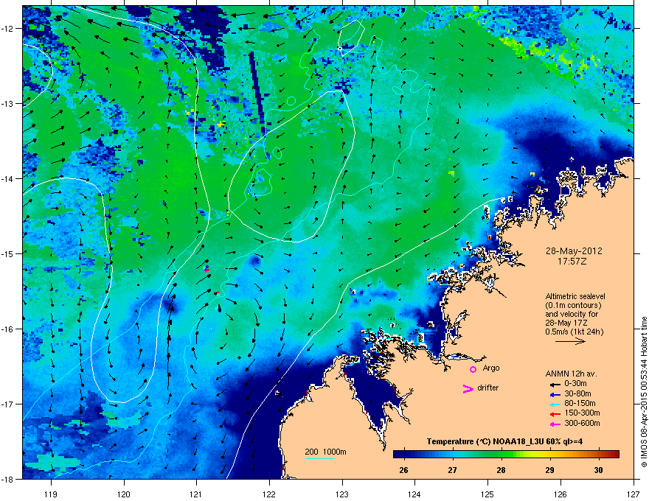Viewport: 649px width, 501px height.
Task: Click the time label 17:57Z
Action: 572,262
